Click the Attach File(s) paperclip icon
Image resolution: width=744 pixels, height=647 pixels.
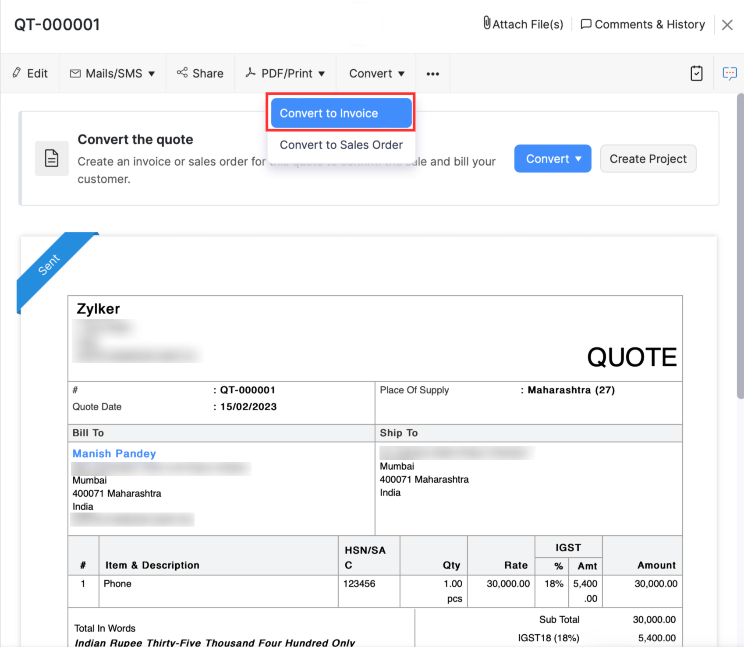486,24
